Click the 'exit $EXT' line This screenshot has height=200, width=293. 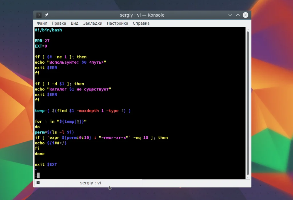click(46, 164)
